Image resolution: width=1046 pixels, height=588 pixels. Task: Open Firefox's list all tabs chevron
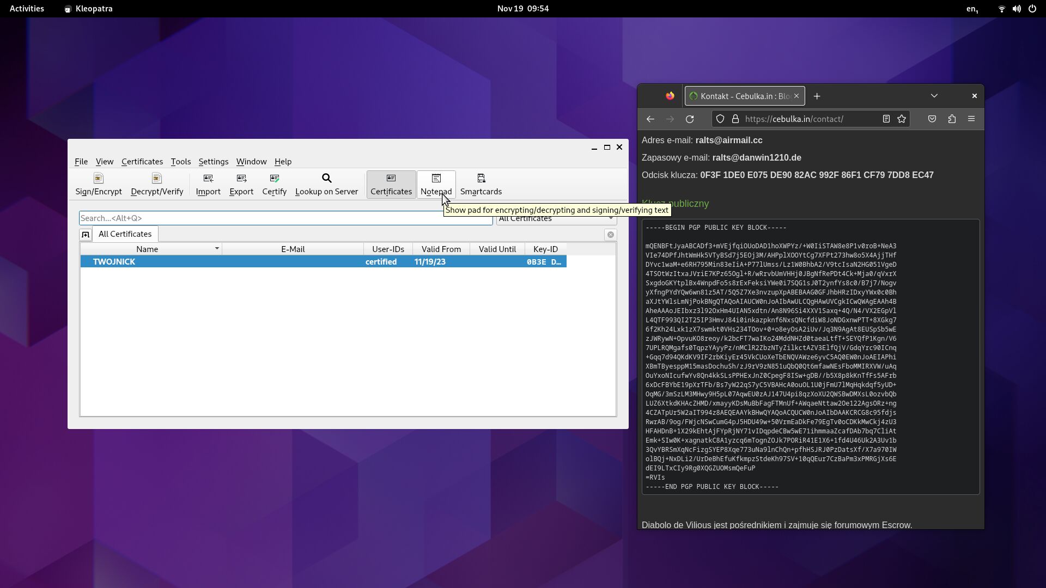click(x=934, y=96)
